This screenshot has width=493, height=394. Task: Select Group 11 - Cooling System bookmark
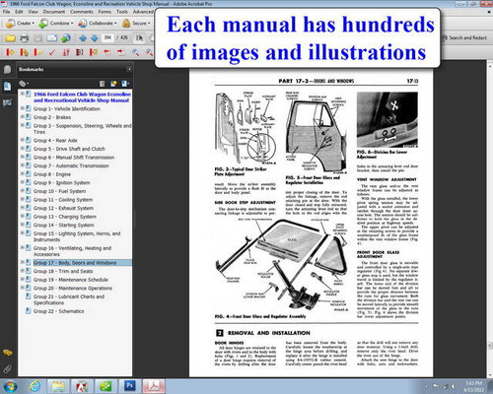[x=63, y=200]
